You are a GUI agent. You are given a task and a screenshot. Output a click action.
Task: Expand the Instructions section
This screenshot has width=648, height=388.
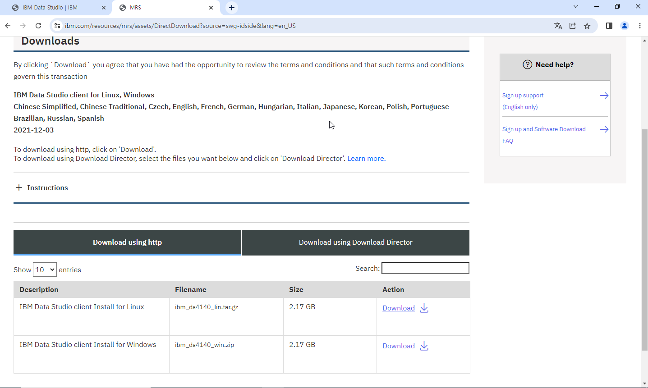coord(42,188)
